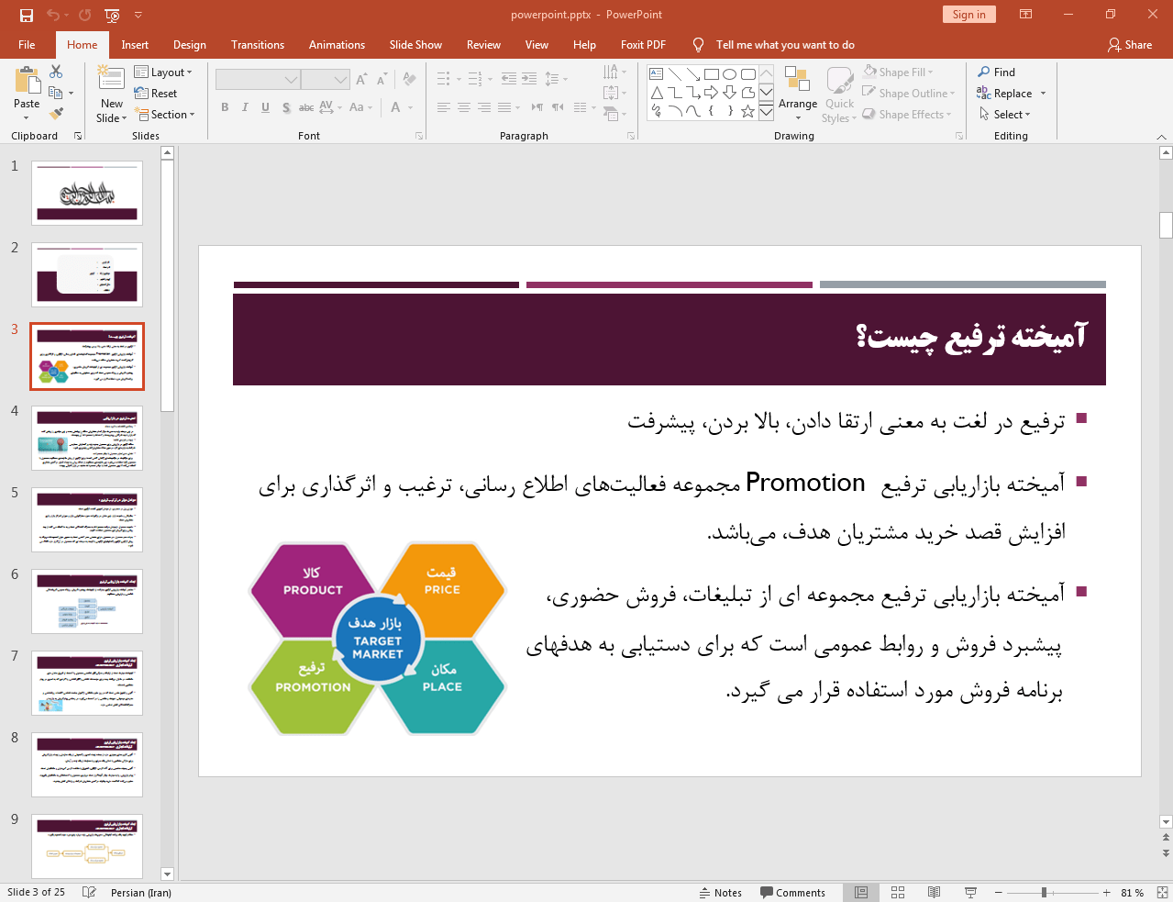
Task: Click the Paste clipboard icon
Action: 27,81
